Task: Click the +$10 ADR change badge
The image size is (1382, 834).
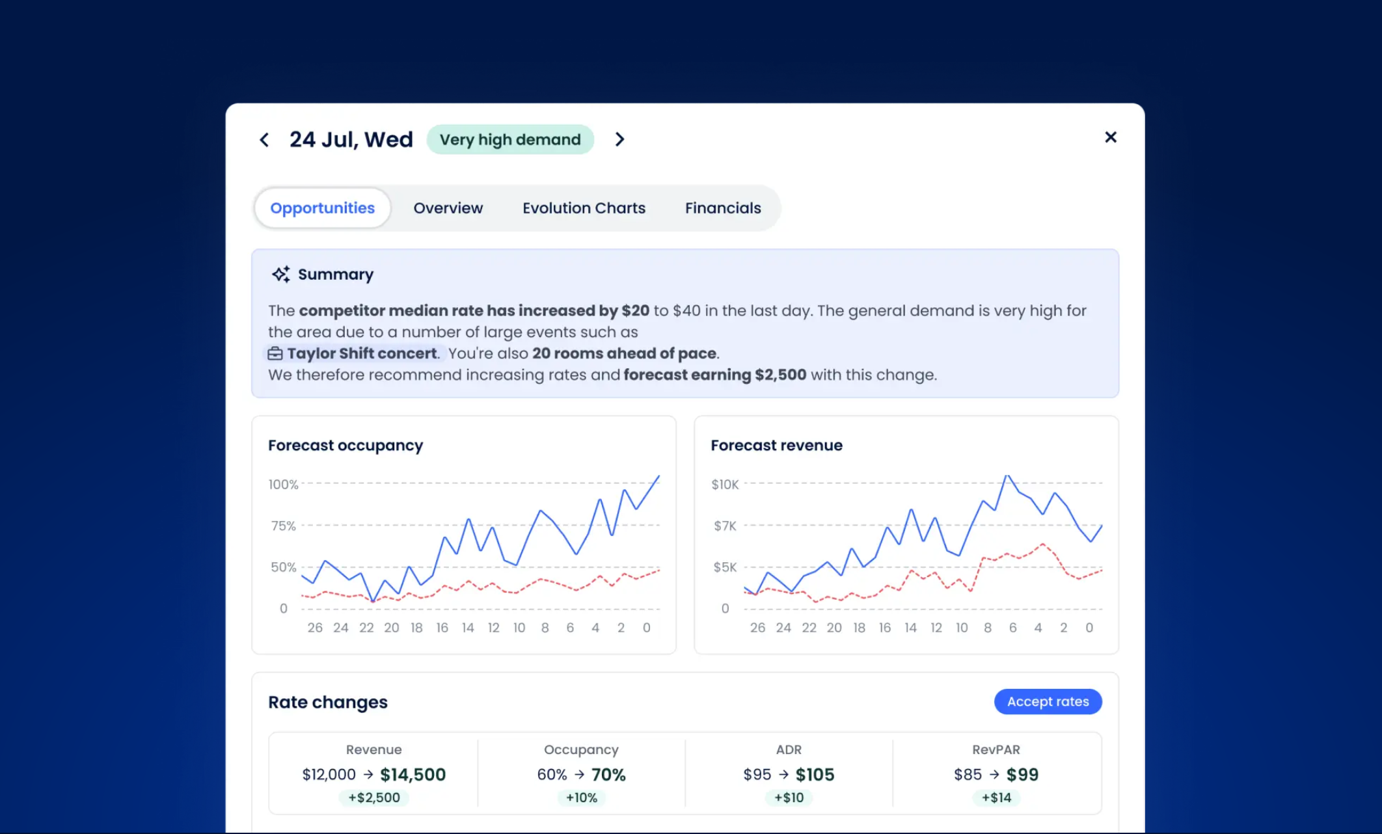Action: (x=789, y=798)
